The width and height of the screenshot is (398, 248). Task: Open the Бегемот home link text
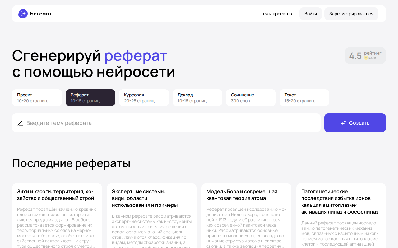pos(41,14)
